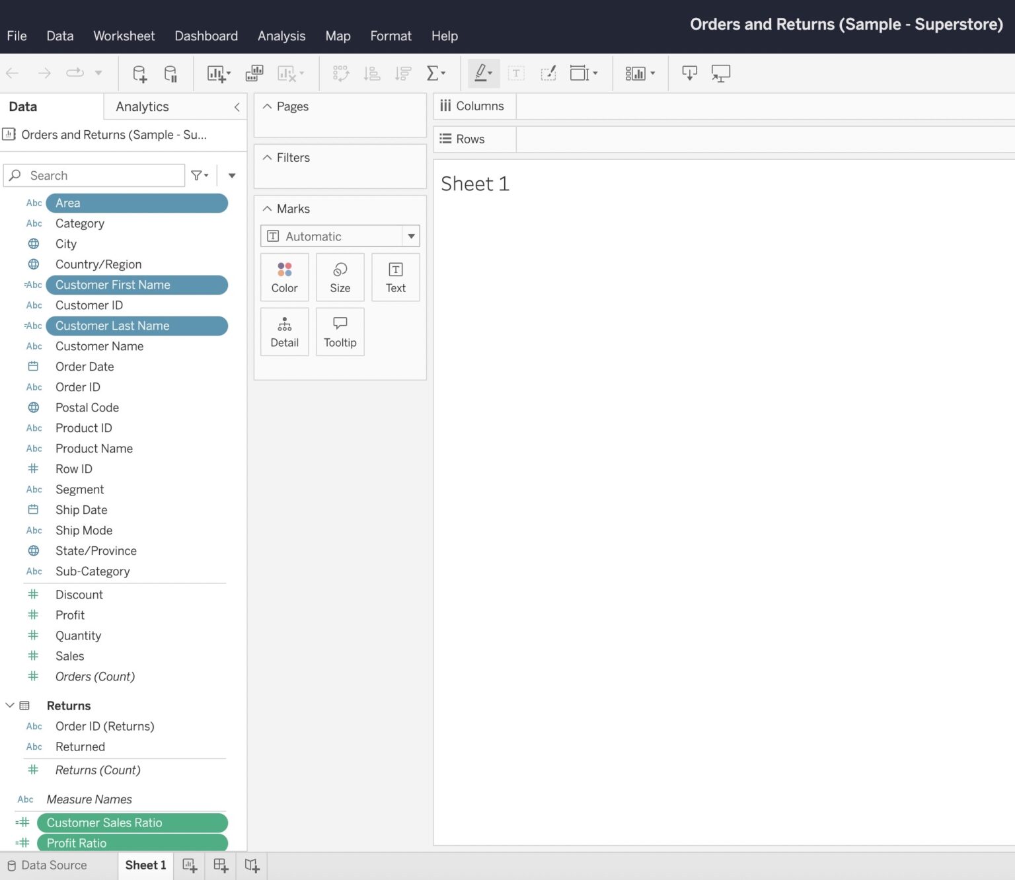Click the new story icon near the sheet tabs
Image resolution: width=1015 pixels, height=880 pixels.
pos(252,865)
